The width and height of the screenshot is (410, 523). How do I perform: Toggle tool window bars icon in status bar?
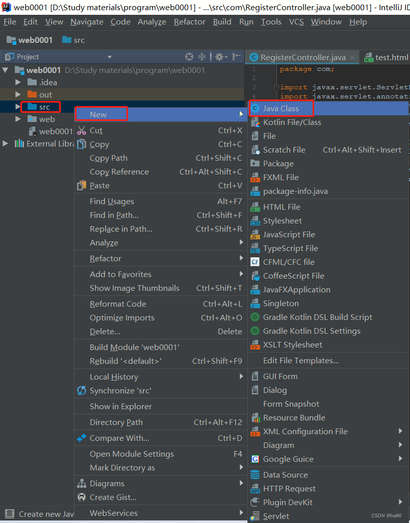(10, 514)
